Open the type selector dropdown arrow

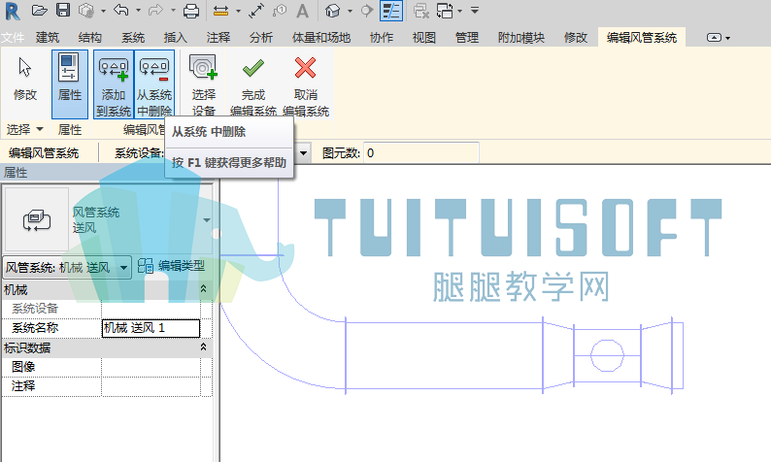point(207,219)
